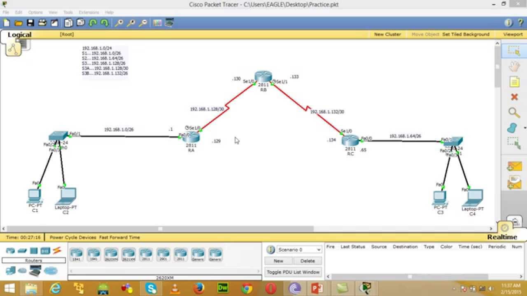Open VLC media player from the taskbar
Viewport: 527px width, 296px height.
pyautogui.click(x=175, y=288)
